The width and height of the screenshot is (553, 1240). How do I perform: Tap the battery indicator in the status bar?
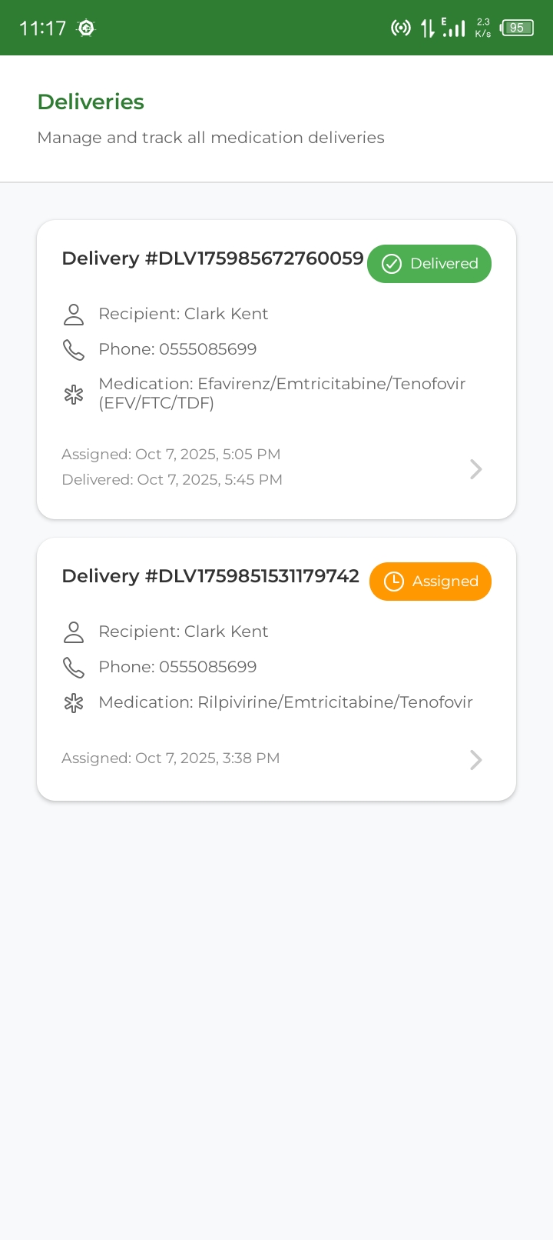click(517, 28)
